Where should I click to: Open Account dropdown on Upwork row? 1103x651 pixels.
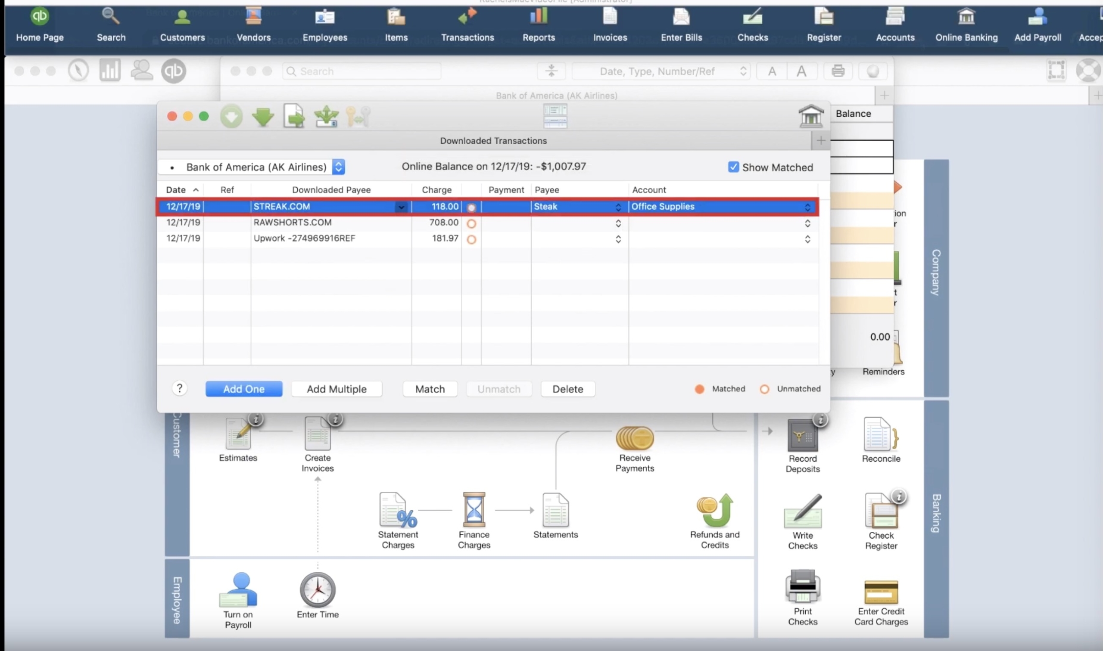[807, 239]
